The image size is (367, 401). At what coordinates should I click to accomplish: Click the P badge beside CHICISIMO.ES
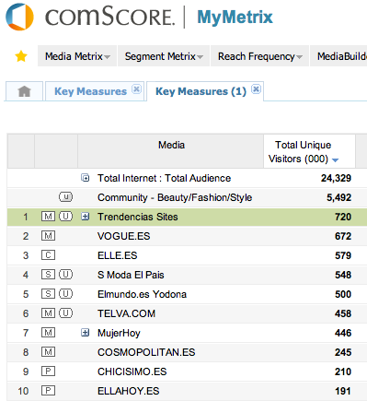tap(48, 372)
